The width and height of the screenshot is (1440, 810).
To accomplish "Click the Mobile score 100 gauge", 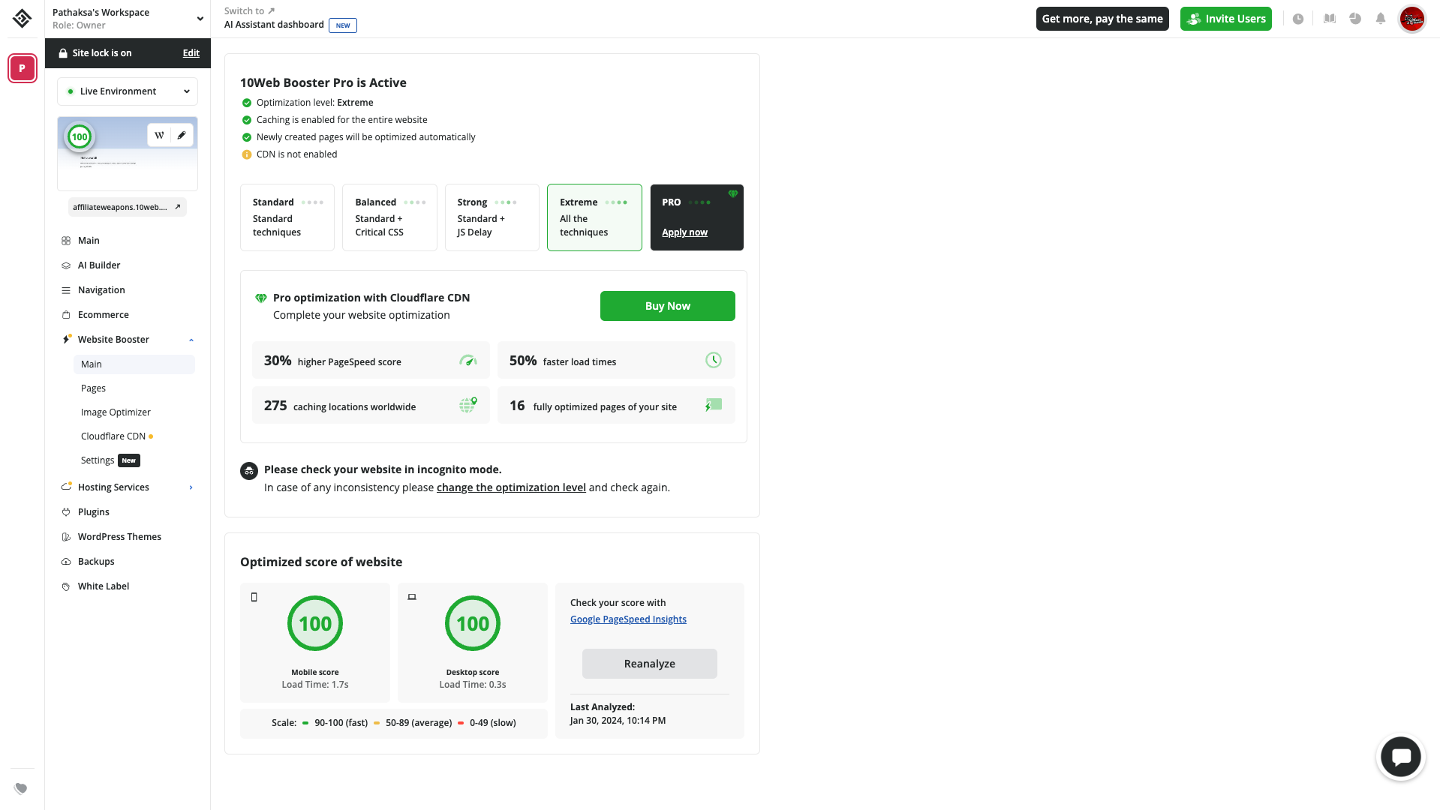I will pos(314,623).
